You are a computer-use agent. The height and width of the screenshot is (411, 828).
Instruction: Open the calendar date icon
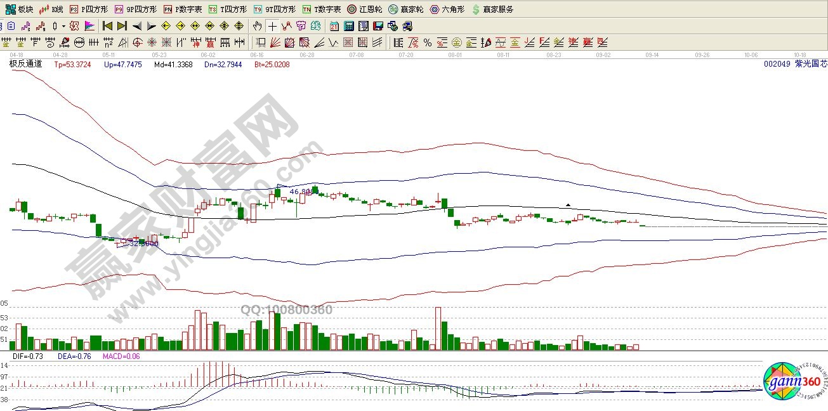click(x=334, y=26)
